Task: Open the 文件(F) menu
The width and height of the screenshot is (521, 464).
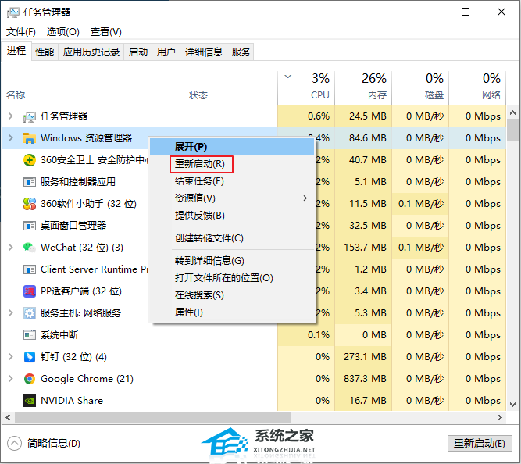Action: click(21, 32)
